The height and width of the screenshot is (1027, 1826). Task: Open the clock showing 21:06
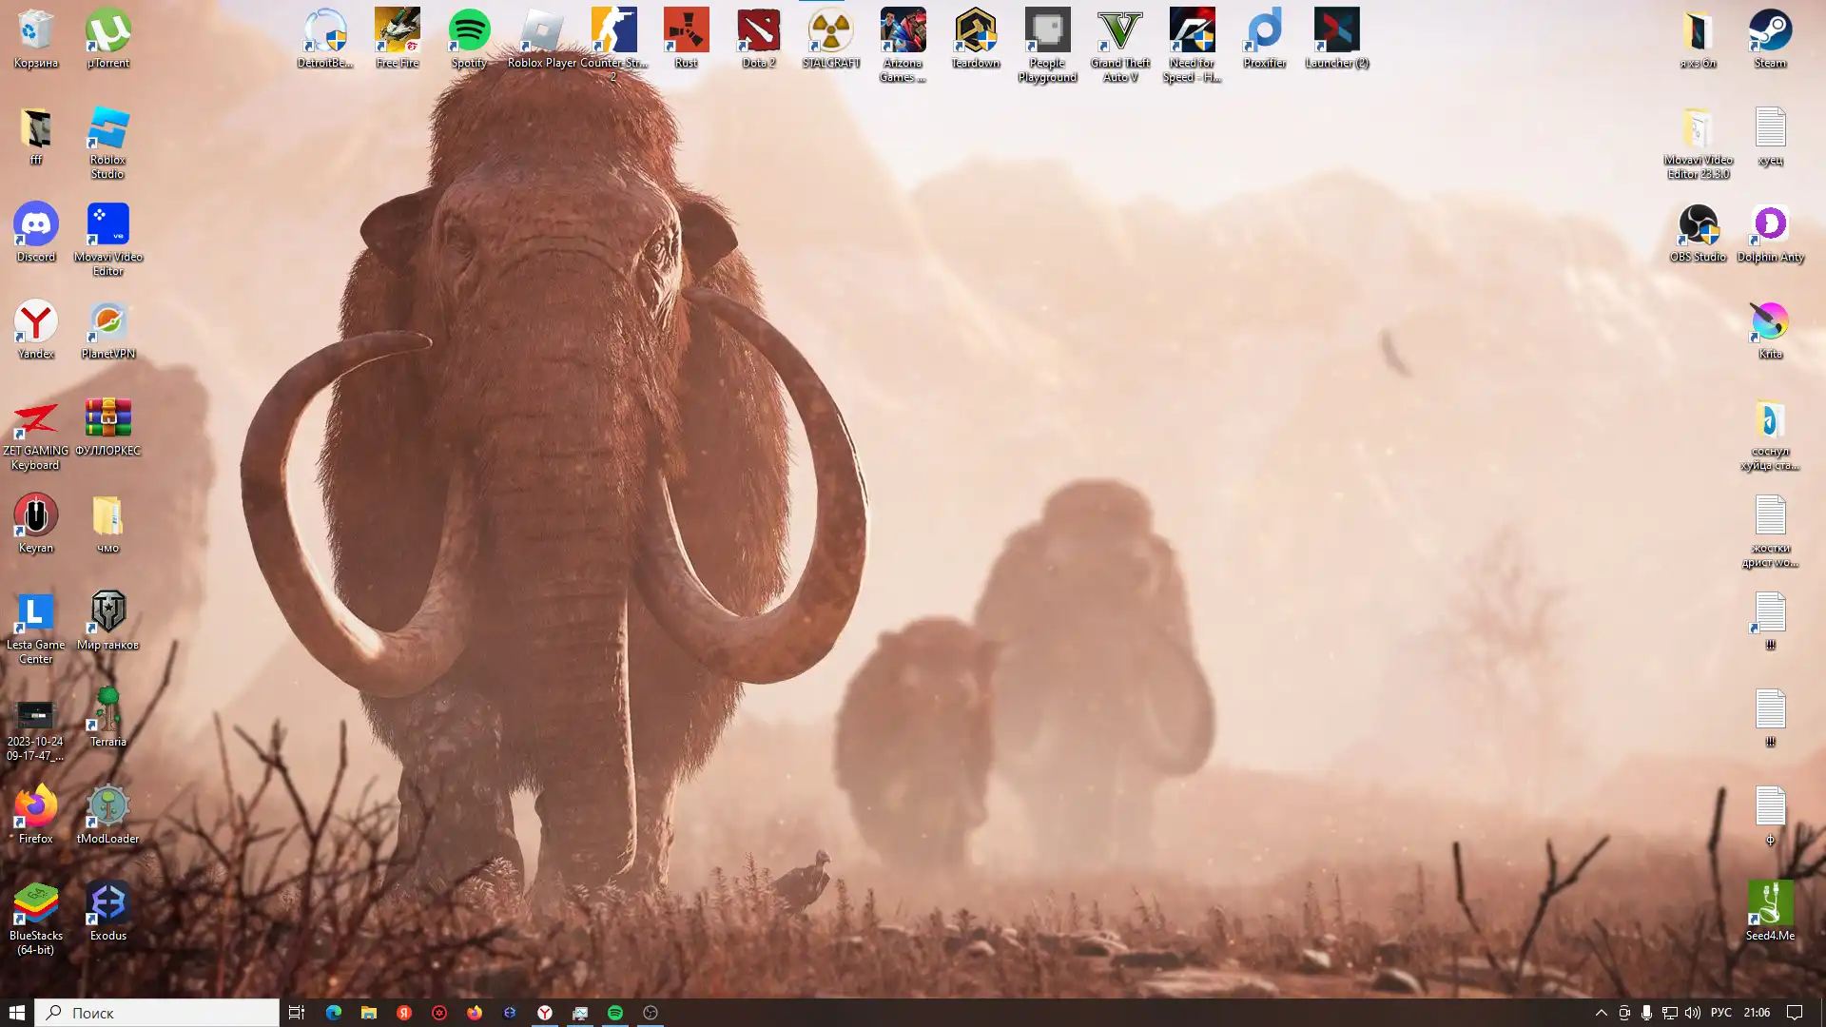click(1757, 1013)
